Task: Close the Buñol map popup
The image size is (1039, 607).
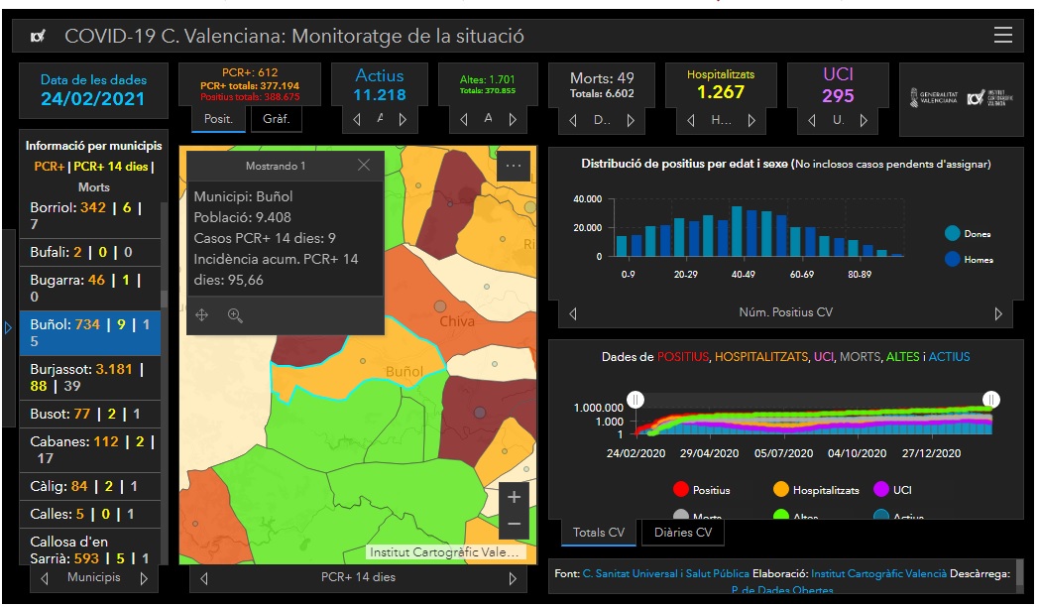Action: point(364,166)
